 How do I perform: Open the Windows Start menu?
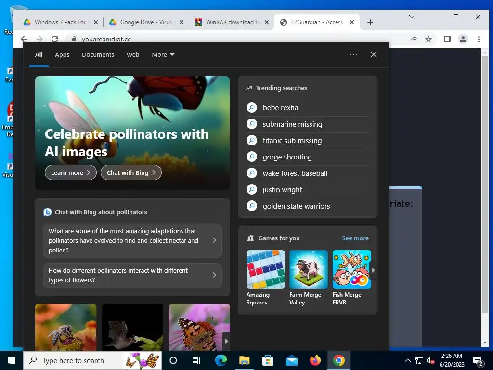[x=12, y=360]
